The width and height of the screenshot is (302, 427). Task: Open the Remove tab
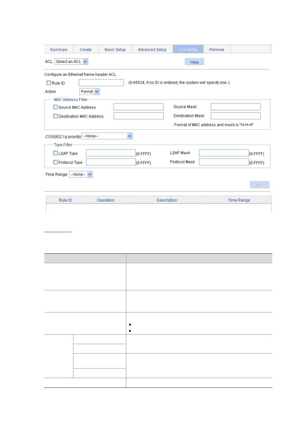coord(217,49)
